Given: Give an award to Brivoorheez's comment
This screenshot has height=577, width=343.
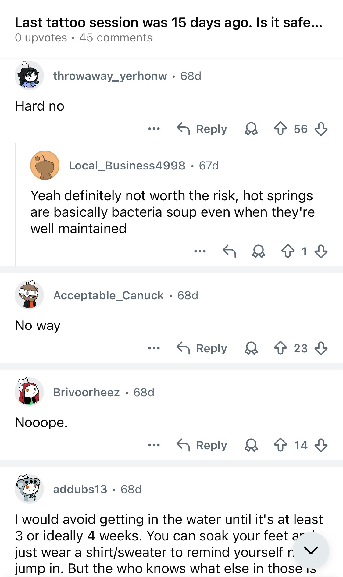Looking at the screenshot, I should click(x=251, y=445).
